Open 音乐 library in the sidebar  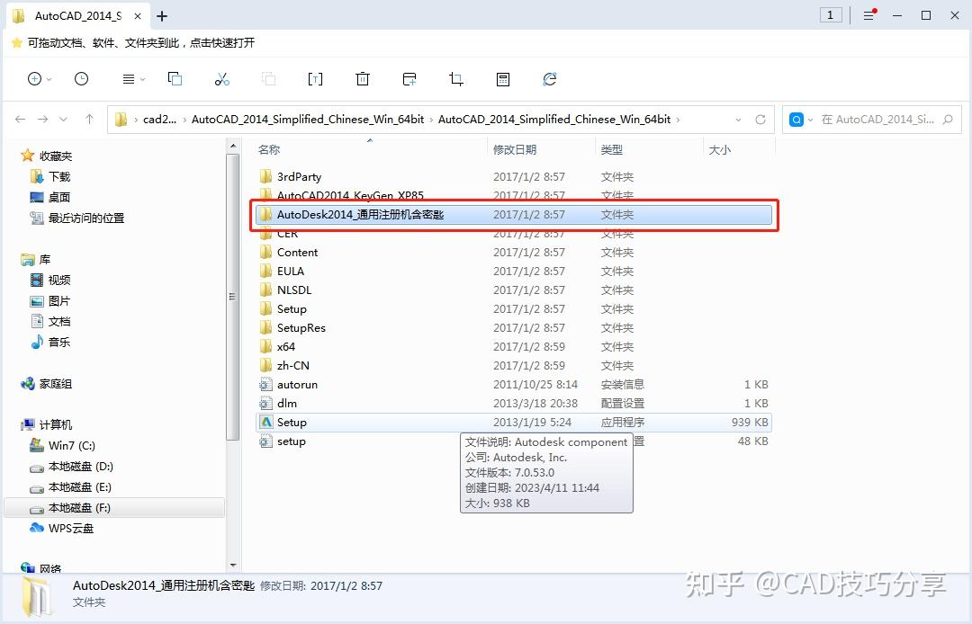pyautogui.click(x=50, y=342)
